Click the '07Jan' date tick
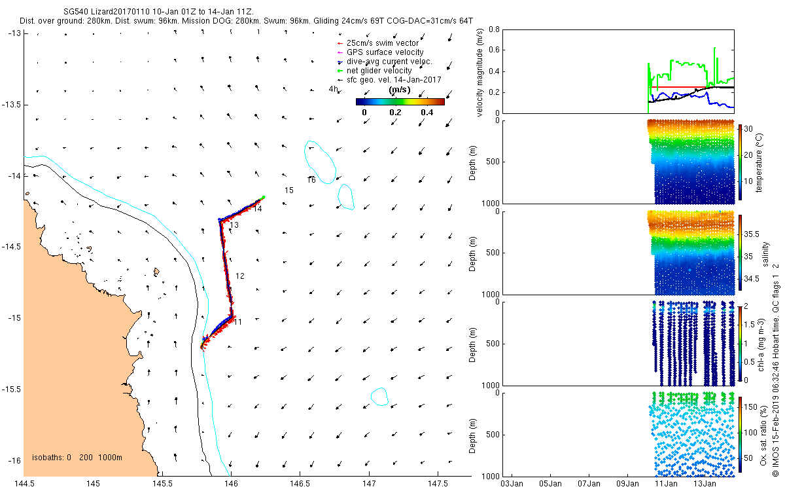Viewport: 785px width, 491px height. [589, 483]
